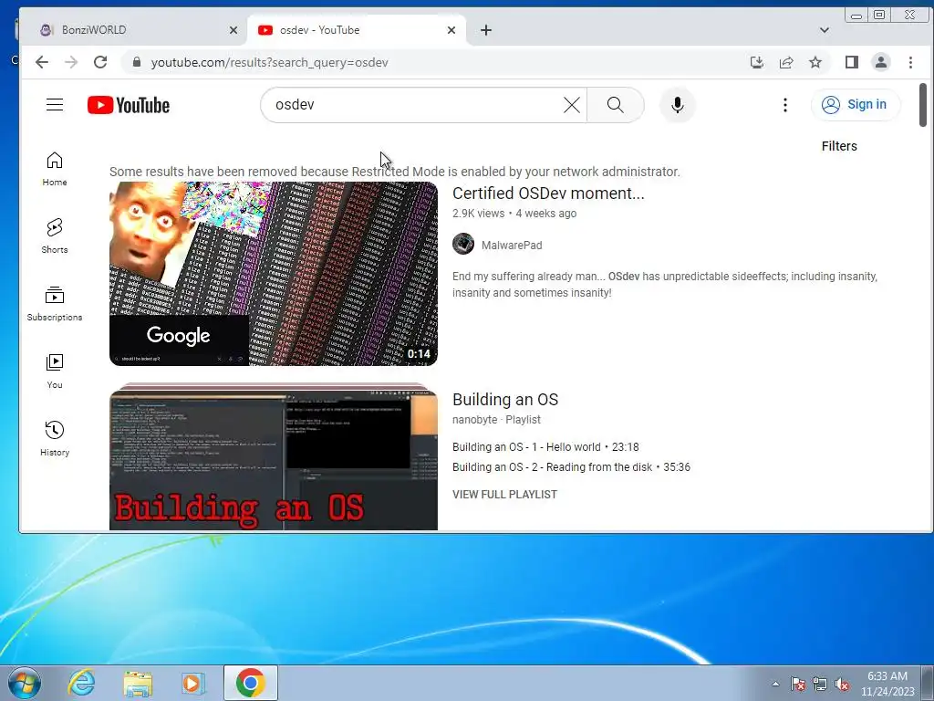Click the page vertical scrollbar thumb

[x=923, y=105]
